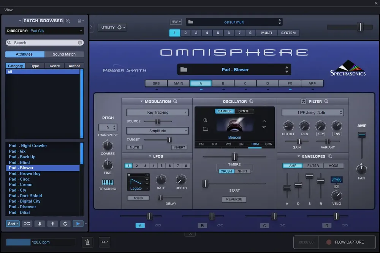Click the magnifier icon beside OSCILLATOR
Image resolution: width=380 pixels, height=253 pixels.
pos(251,101)
